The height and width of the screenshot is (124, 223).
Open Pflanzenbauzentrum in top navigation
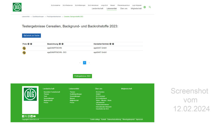[124, 6]
